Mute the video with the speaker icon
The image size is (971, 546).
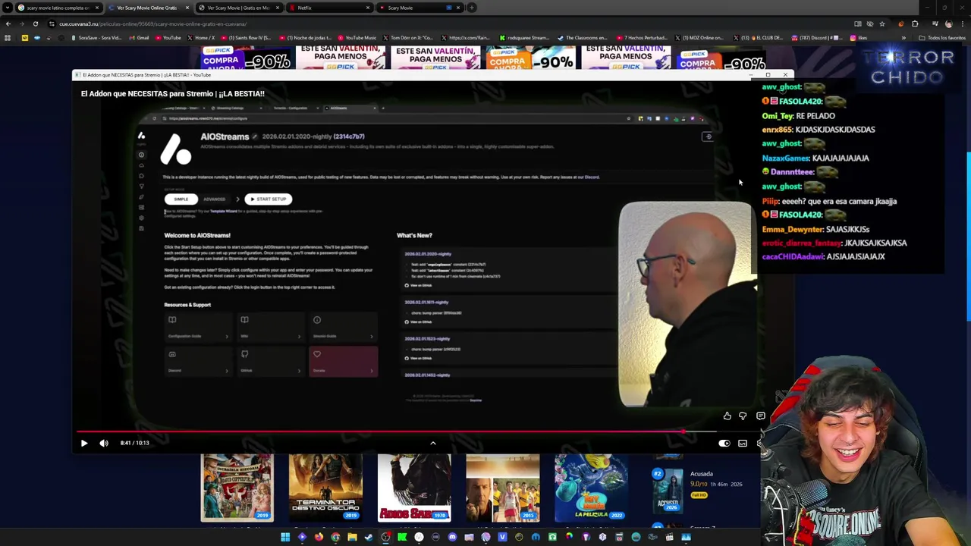coord(104,443)
